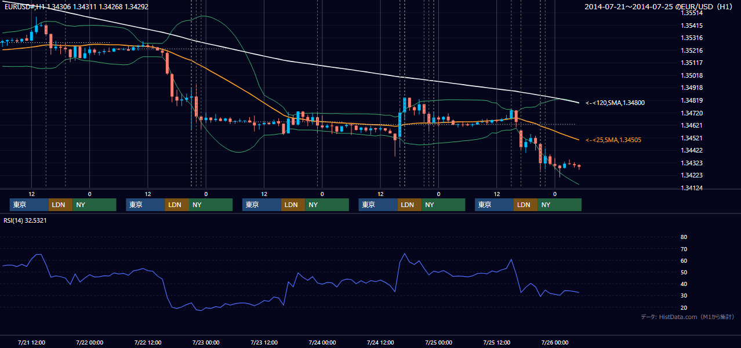Select the LDN session block for 7/21
Image resolution: width=741 pixels, height=348 pixels.
60,205
